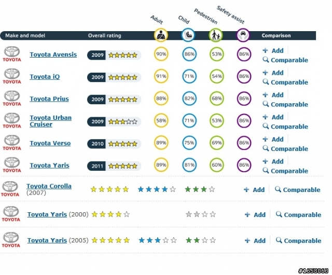Click Avensis 90% adult score circle
The height and width of the screenshot is (275, 332).
tap(161, 54)
